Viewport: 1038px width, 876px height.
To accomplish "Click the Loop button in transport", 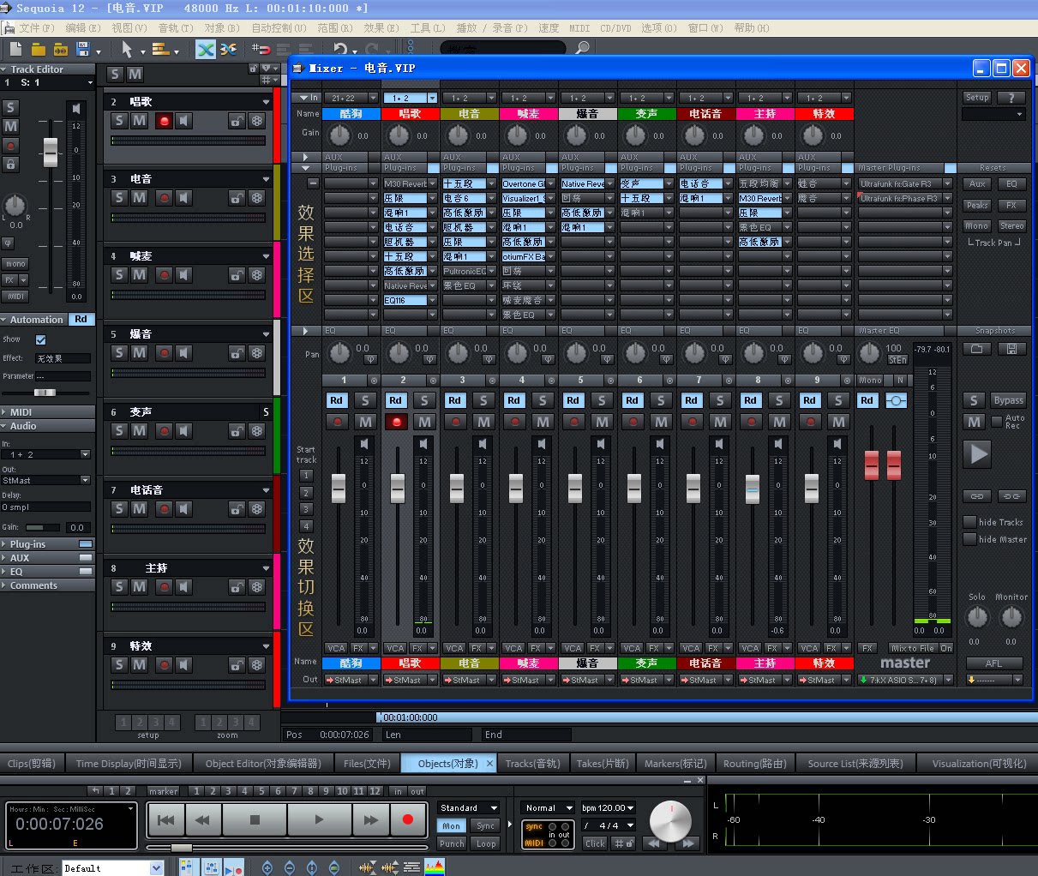I will (x=486, y=843).
